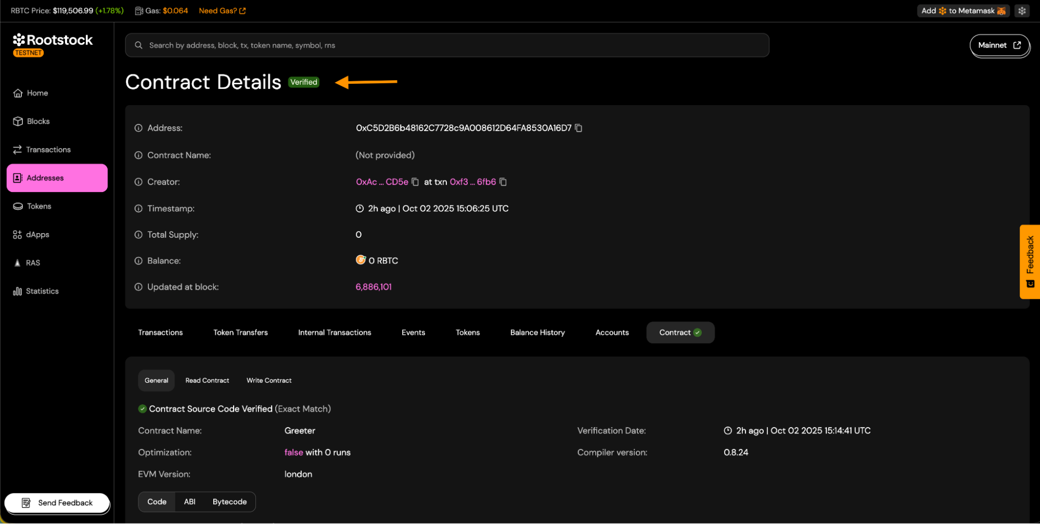
Task: Switch to the Events tab
Action: pos(413,333)
